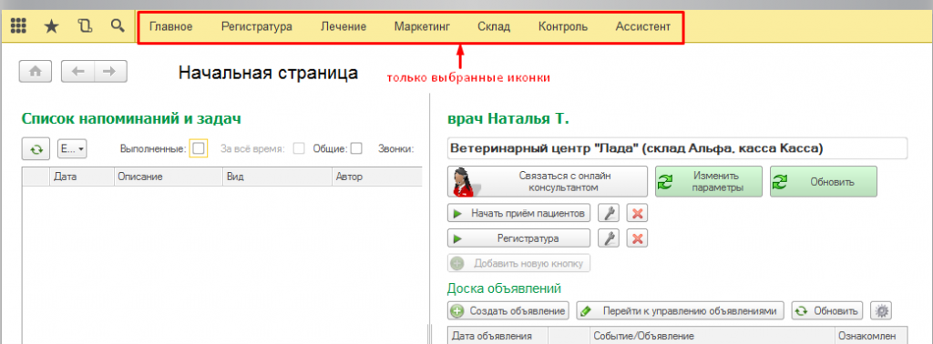Click the veterinary center name field
Viewport: 933px width, 344px height.
[x=677, y=148]
